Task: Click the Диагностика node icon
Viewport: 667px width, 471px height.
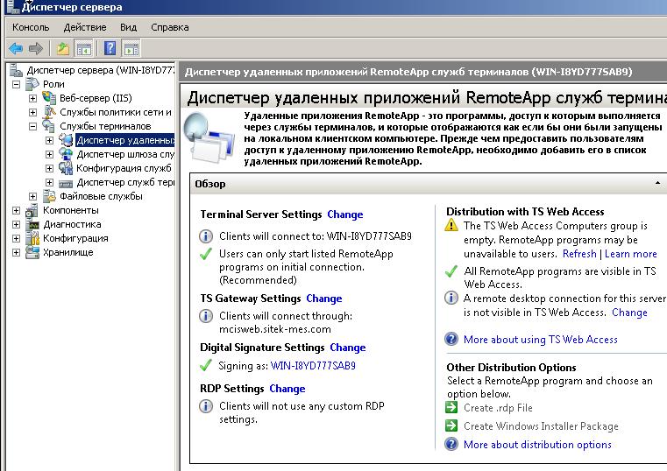Action: click(x=32, y=224)
